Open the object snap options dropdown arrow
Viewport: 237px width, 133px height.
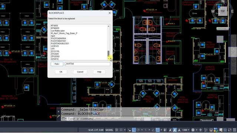[161, 130]
